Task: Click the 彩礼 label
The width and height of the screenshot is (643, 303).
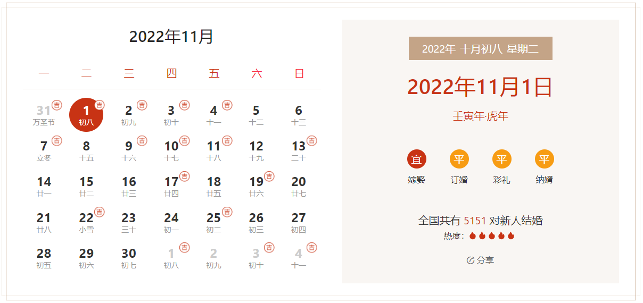Action: tap(502, 180)
